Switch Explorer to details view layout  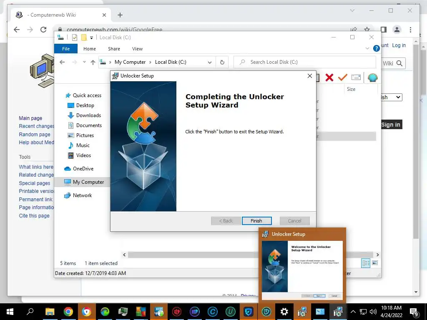click(x=366, y=263)
